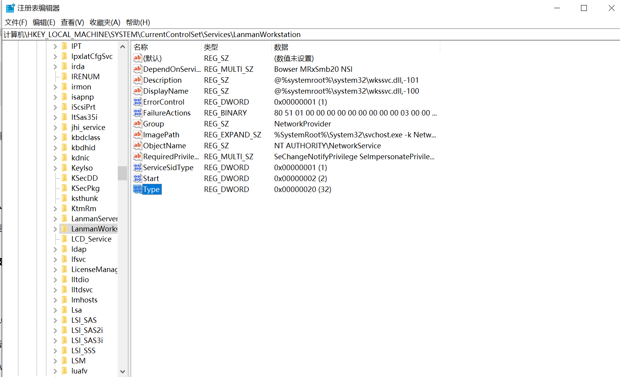Click the Registry Editor app icon in title bar

(10, 8)
